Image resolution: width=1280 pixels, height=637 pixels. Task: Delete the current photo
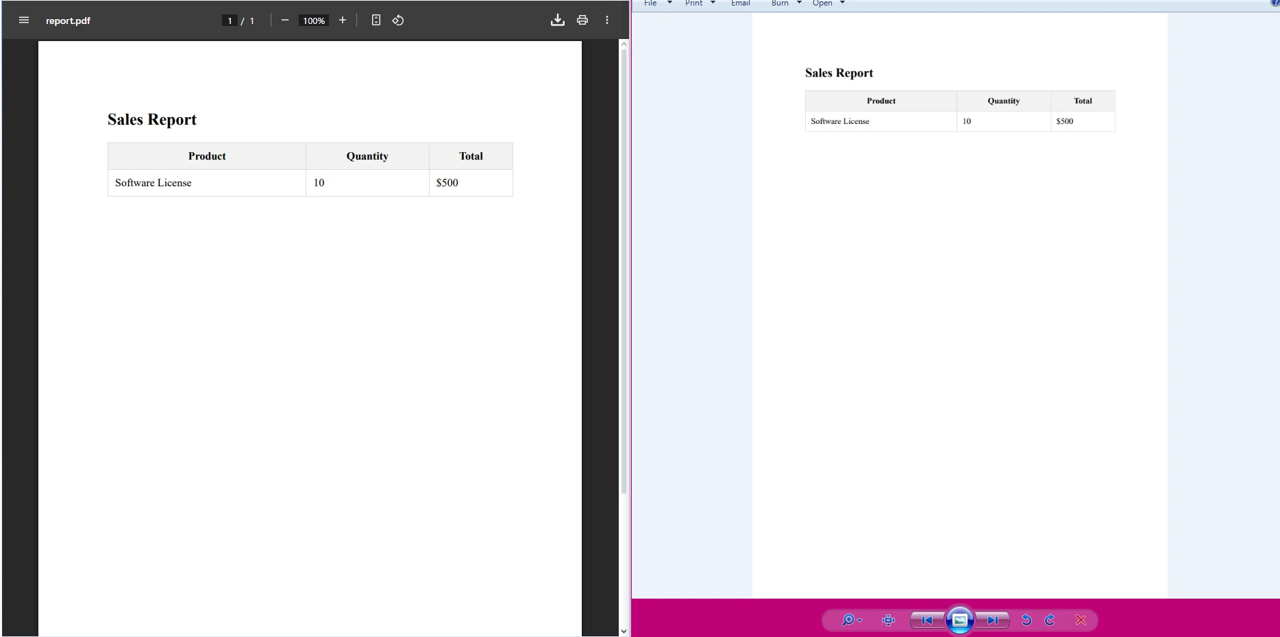(x=1080, y=620)
